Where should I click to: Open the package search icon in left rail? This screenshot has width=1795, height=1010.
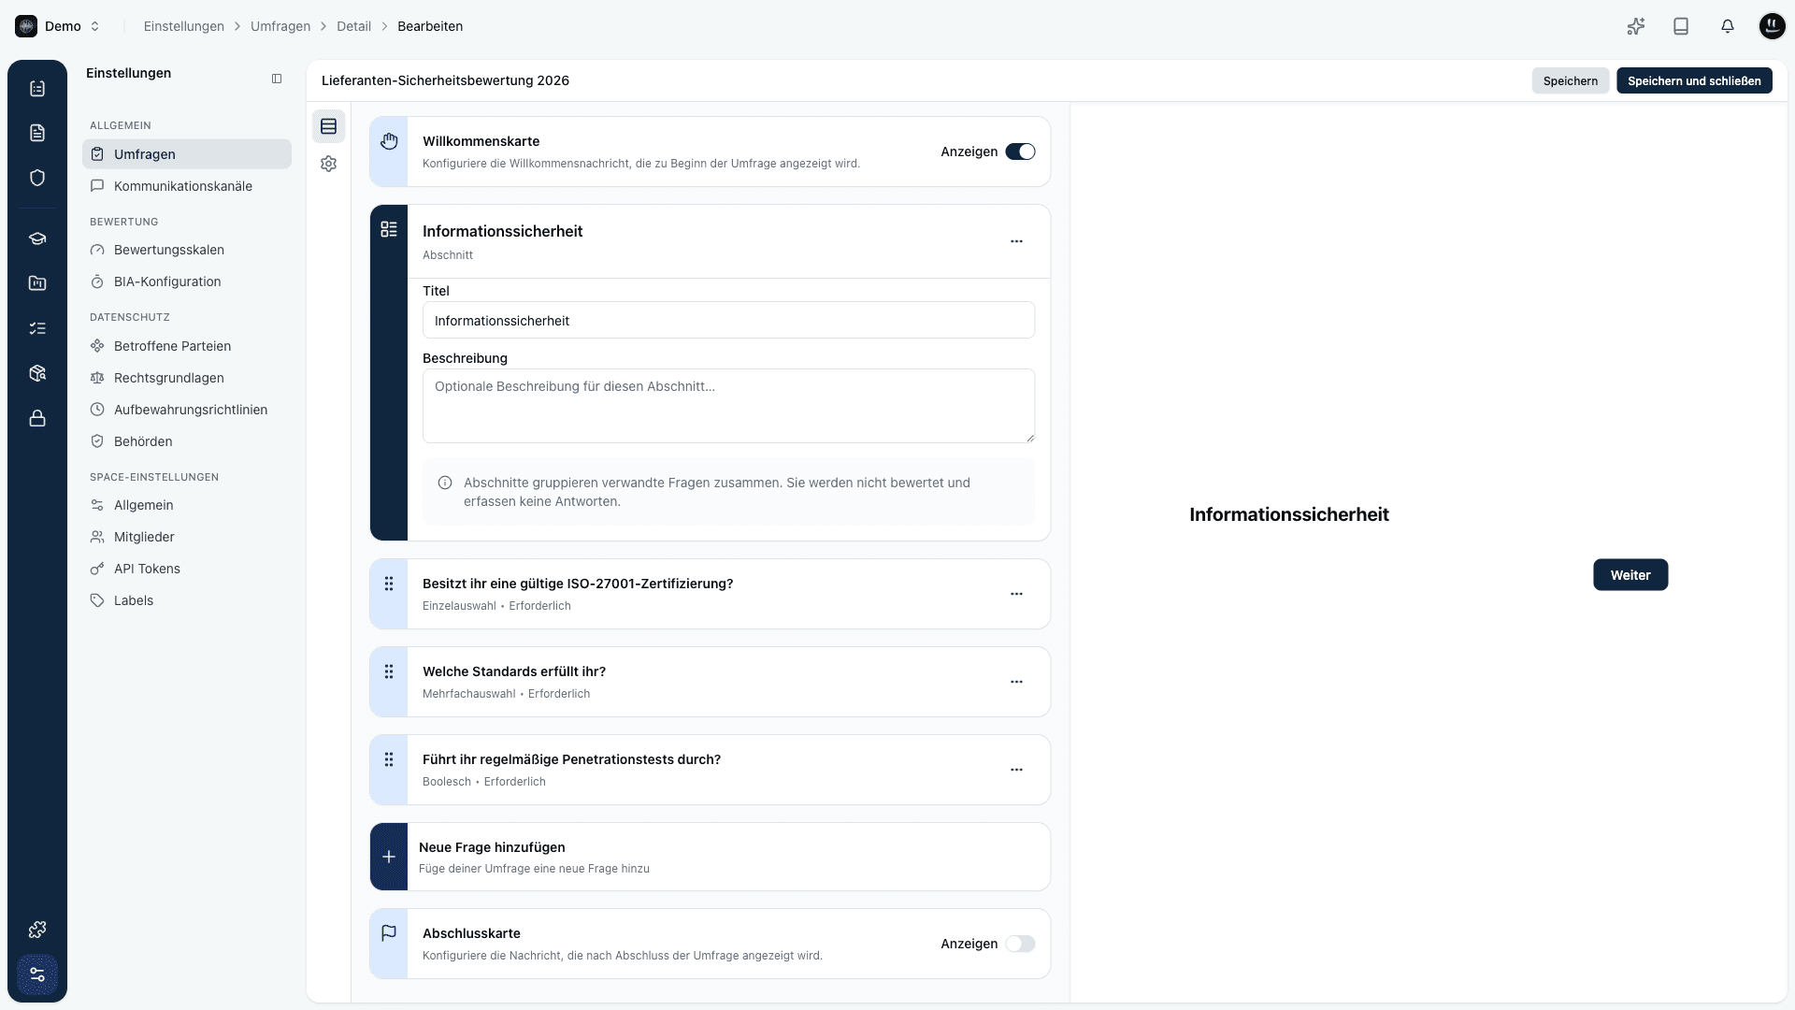coord(37,373)
